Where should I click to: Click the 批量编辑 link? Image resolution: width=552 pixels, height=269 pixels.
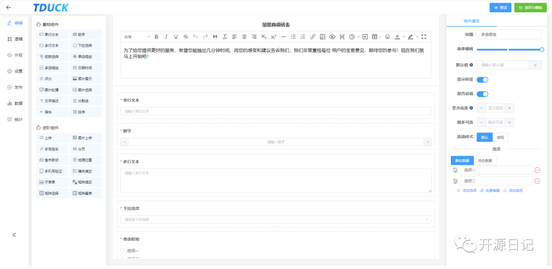point(490,190)
